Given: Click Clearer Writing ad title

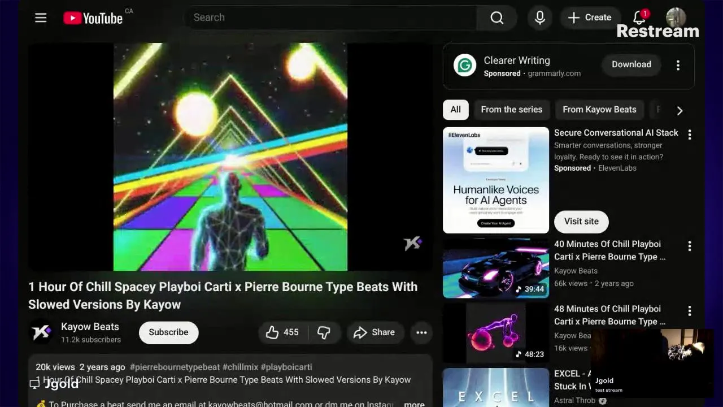Looking at the screenshot, I should pos(517,60).
